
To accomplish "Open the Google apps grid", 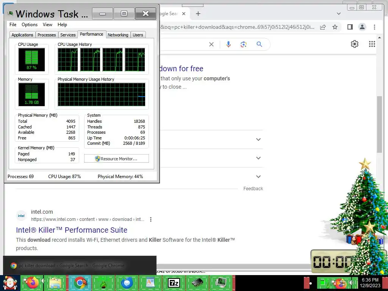I will click(x=372, y=44).
